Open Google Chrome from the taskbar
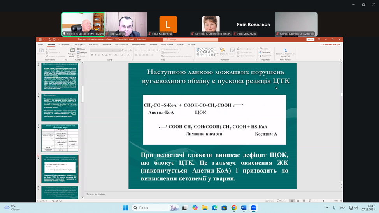Screen dimensions: 379x213 pyautogui.click(x=234, y=208)
